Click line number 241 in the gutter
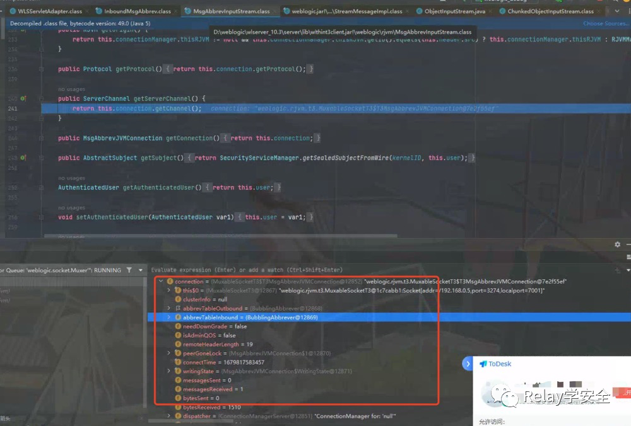 pyautogui.click(x=13, y=108)
